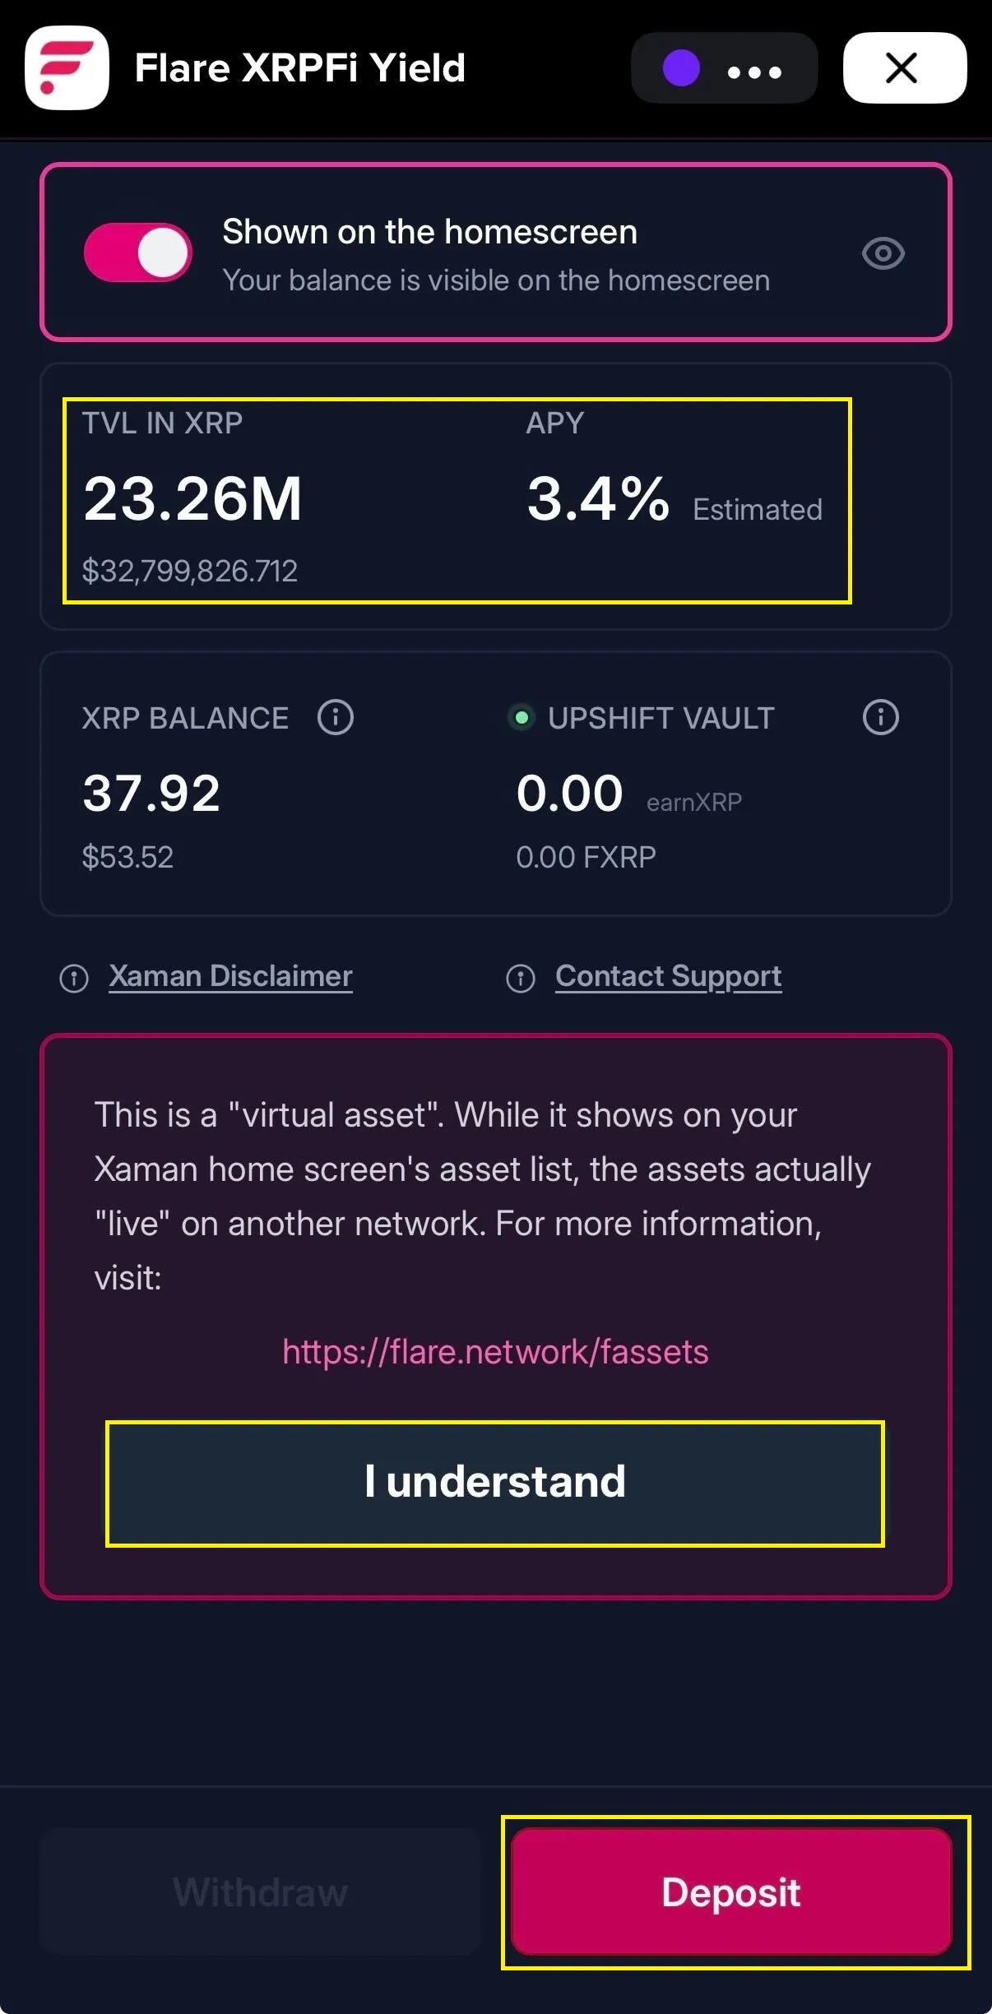The height and width of the screenshot is (2014, 992).
Task: Click the green Upshift Vault status dot
Action: click(521, 717)
